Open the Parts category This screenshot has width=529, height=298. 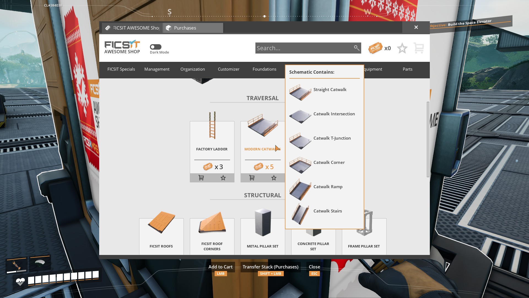pyautogui.click(x=407, y=69)
